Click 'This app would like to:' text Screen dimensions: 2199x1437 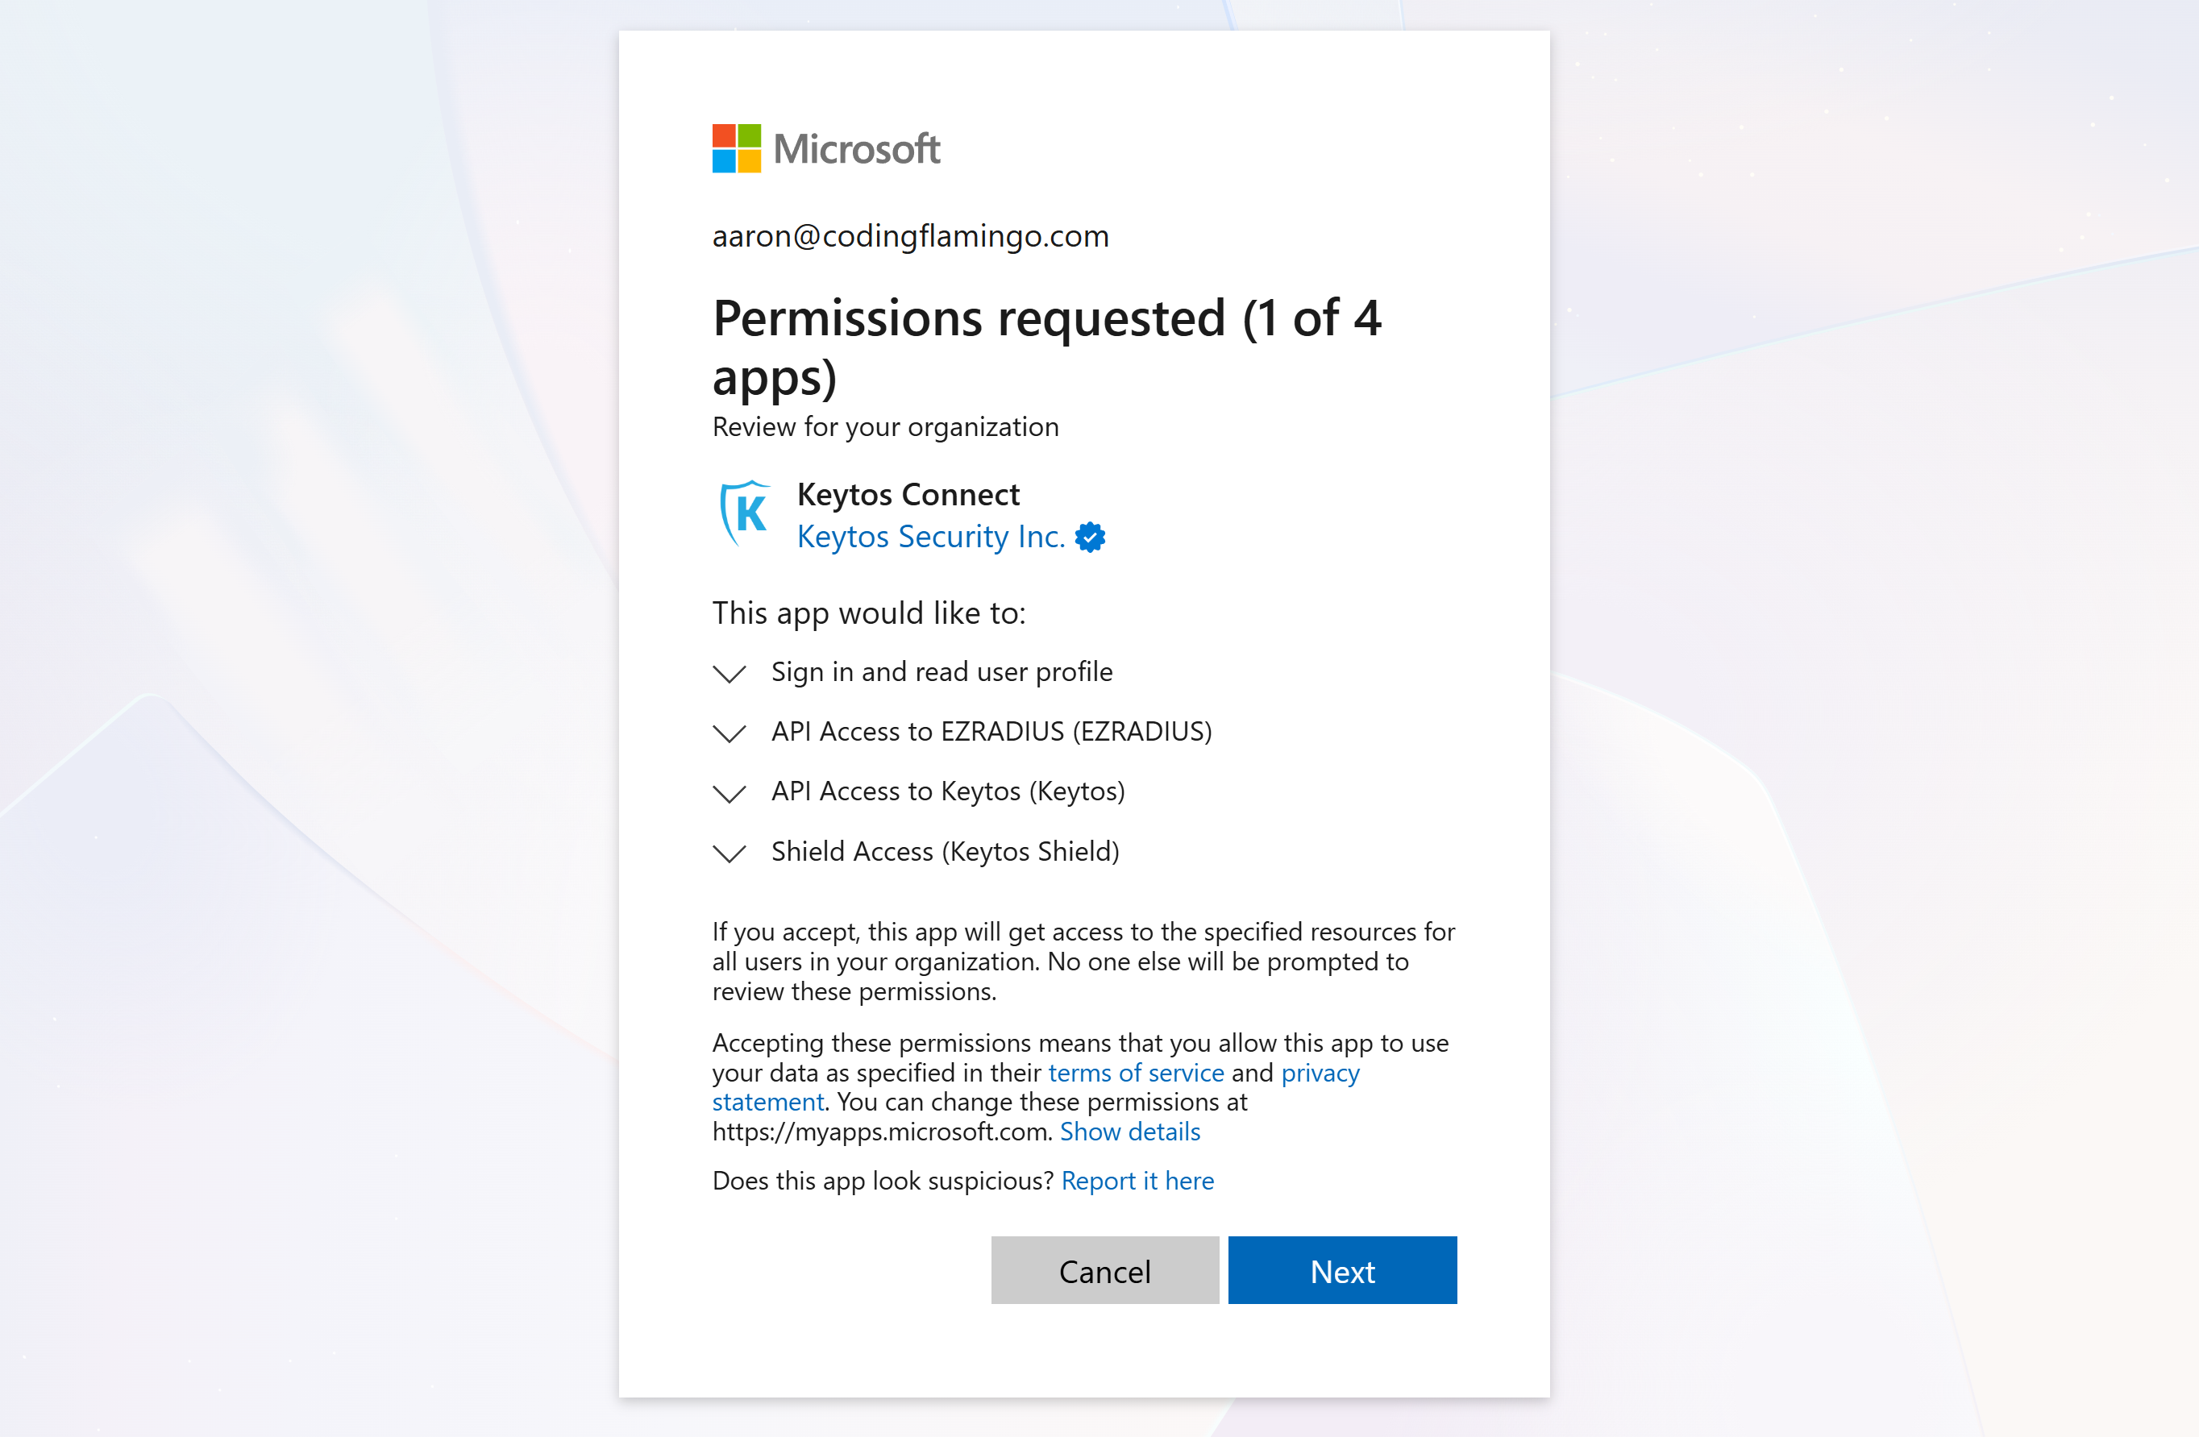(868, 613)
